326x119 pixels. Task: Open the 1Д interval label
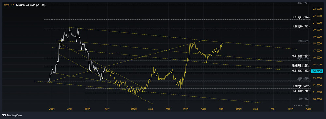pos(12,5)
